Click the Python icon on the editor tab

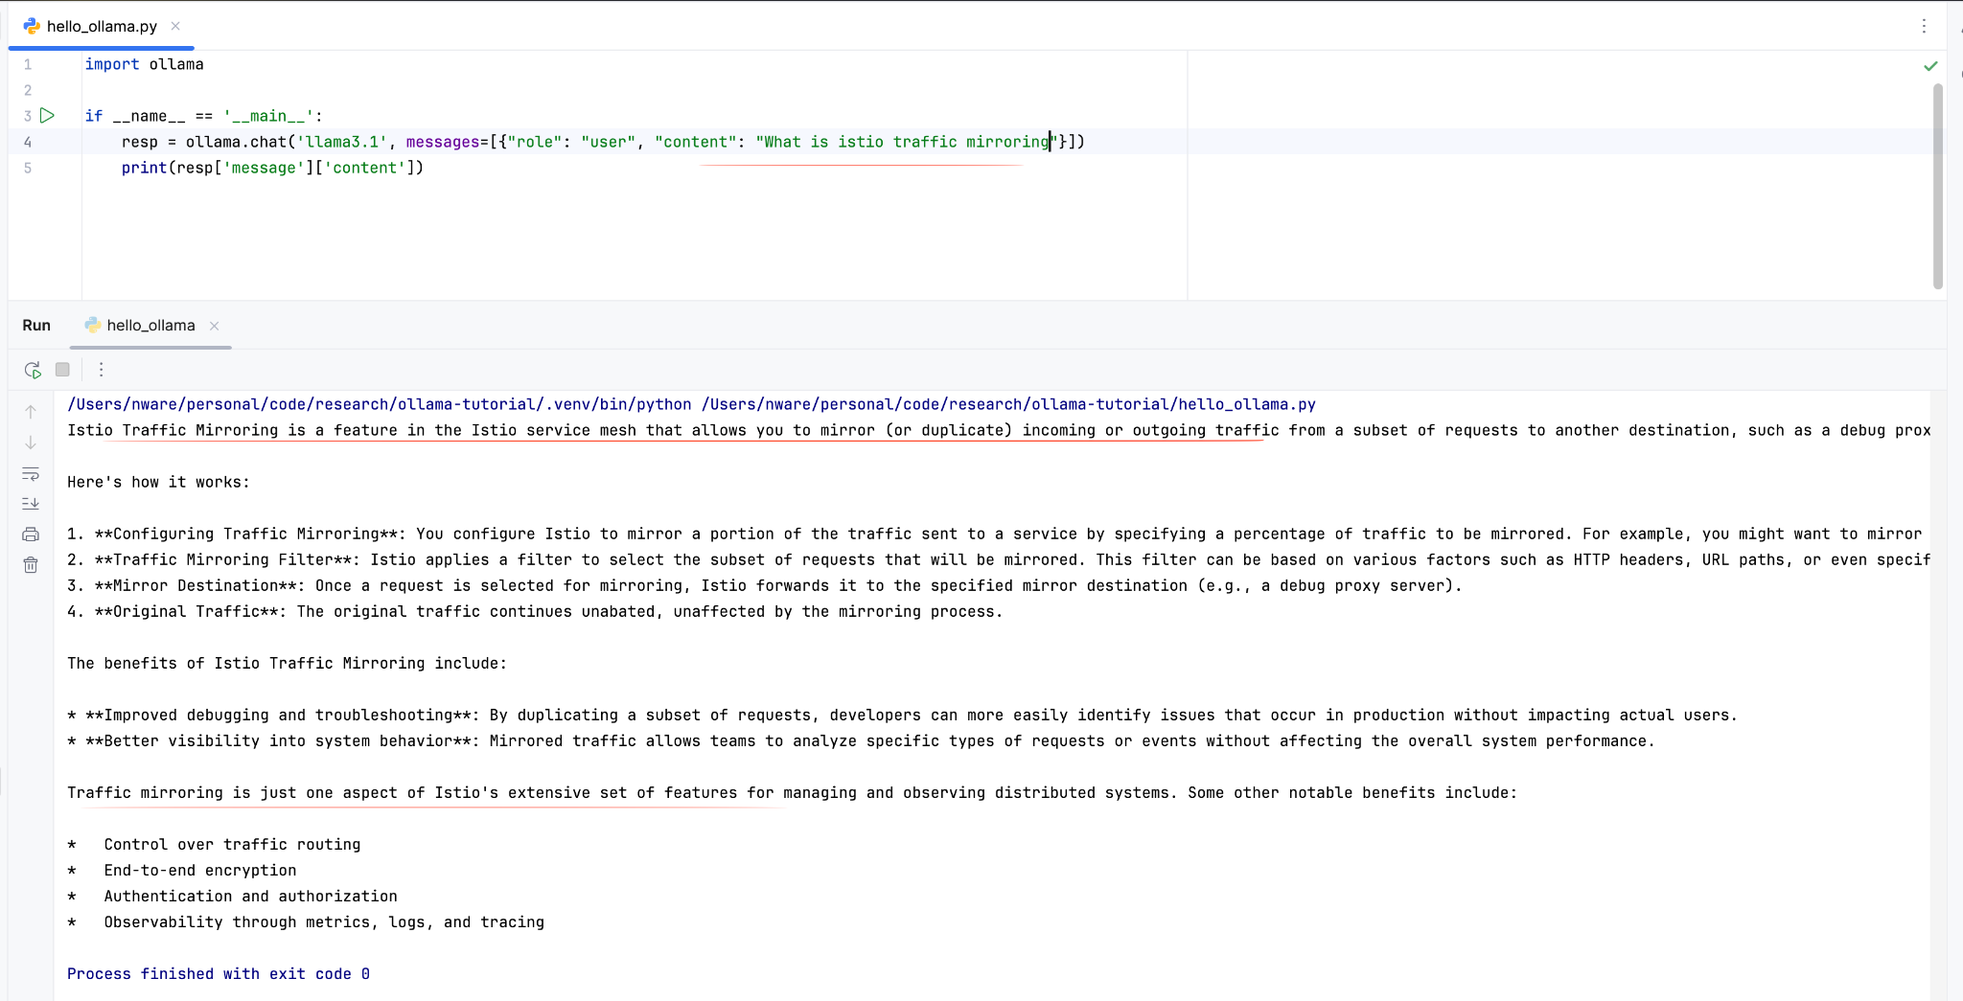click(x=34, y=26)
